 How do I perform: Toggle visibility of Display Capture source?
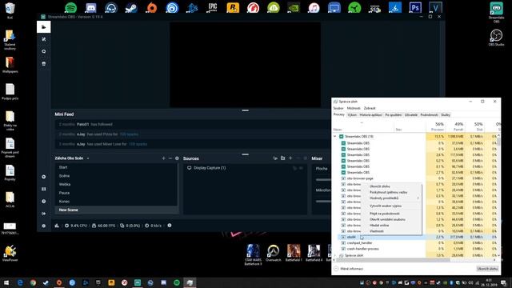point(301,168)
